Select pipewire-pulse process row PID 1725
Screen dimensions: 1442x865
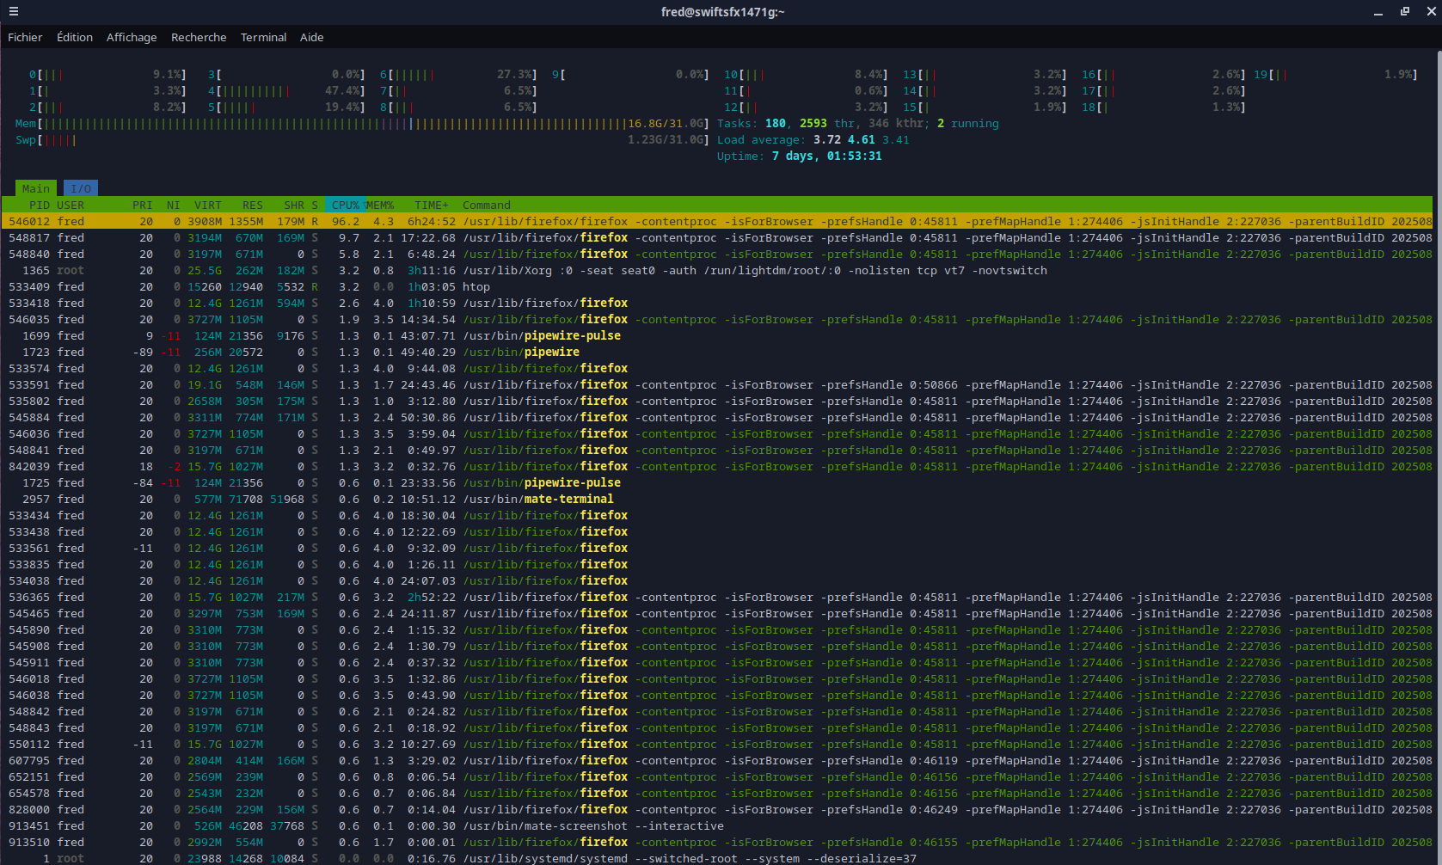click(717, 483)
